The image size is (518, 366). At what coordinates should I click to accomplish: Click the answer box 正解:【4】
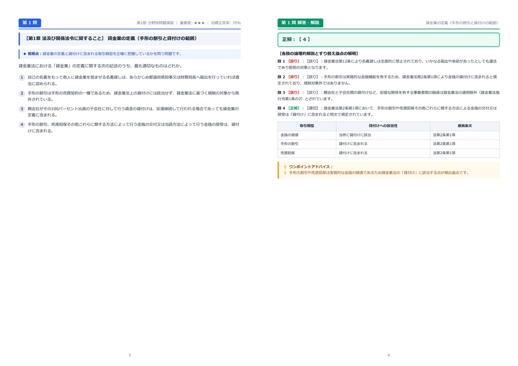coord(388,39)
